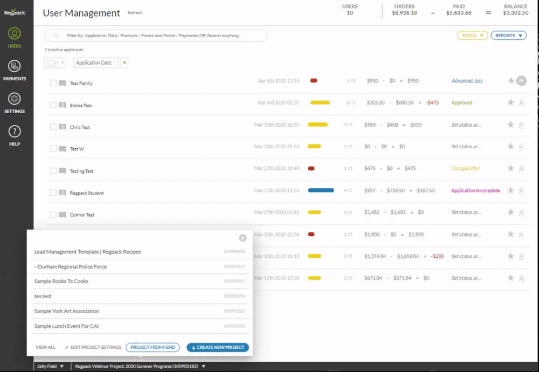The height and width of the screenshot is (372, 539).
Task: Set status for Chris Test
Action: click(466, 125)
